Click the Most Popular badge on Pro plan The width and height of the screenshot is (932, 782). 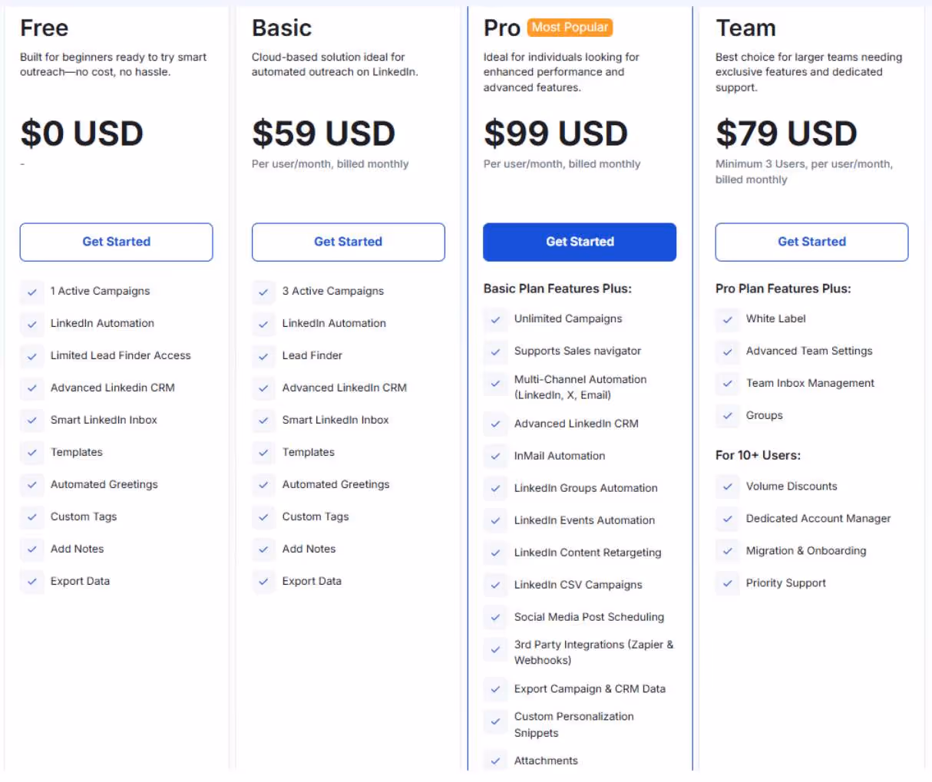(x=568, y=28)
